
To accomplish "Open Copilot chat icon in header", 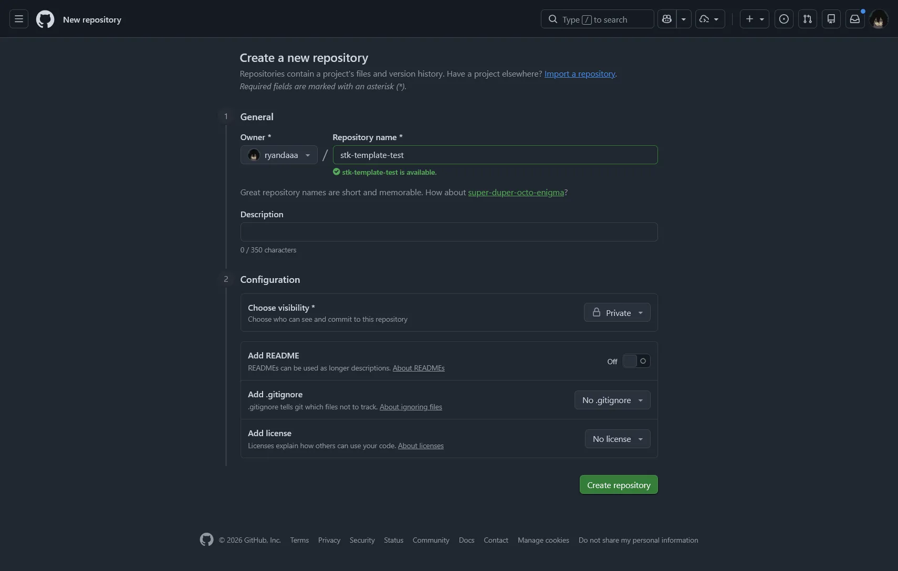I will tap(667, 19).
